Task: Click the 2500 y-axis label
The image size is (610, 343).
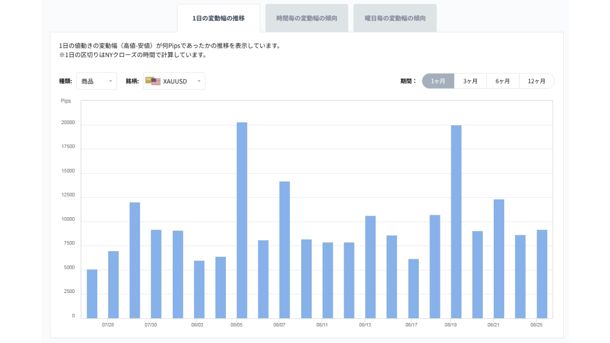Action: 69,292
